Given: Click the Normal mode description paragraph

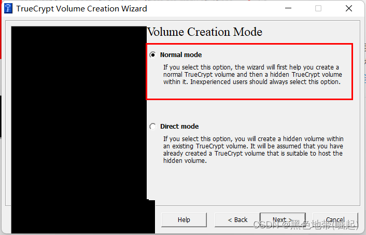Looking at the screenshot, I should (x=252, y=75).
